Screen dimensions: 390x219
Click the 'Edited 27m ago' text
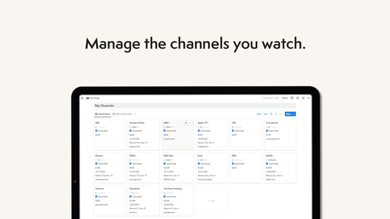point(271,98)
